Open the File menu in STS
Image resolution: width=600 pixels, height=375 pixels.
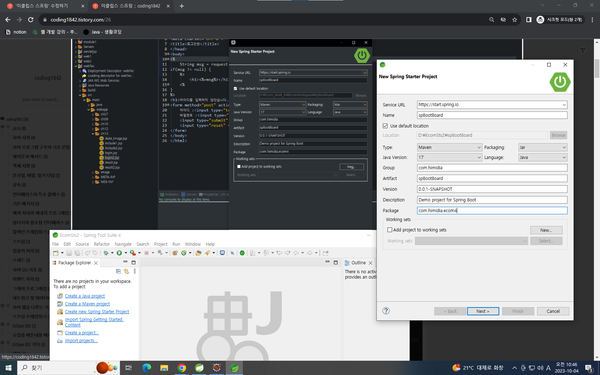(55, 244)
